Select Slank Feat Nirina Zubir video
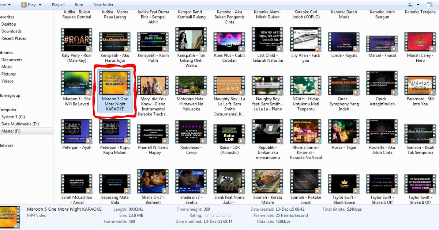Viewport: 439px width, 230px height. point(229,187)
